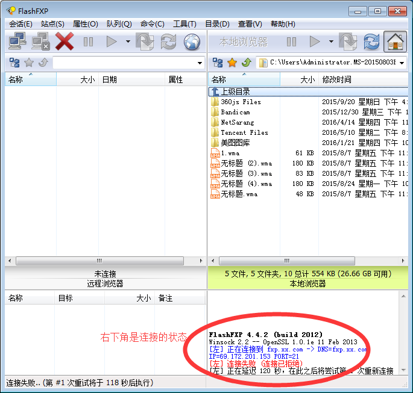
Task: Toggle the remote folder tree icon
Action: [x=14, y=63]
